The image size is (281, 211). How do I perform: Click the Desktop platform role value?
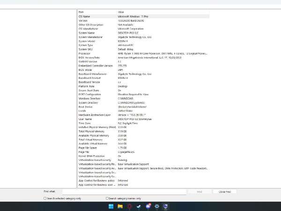(x=123, y=86)
